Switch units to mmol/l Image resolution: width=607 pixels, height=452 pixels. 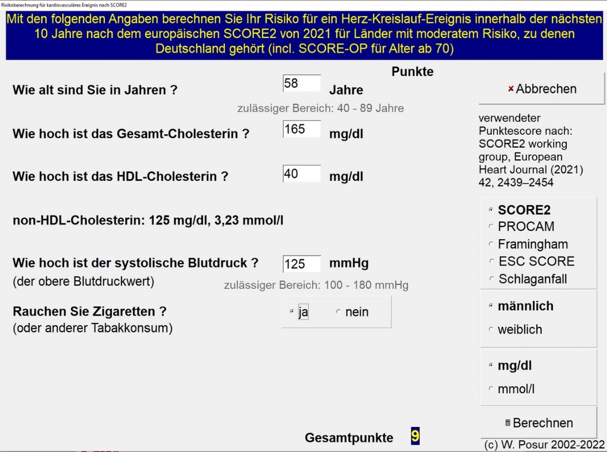pyautogui.click(x=491, y=389)
